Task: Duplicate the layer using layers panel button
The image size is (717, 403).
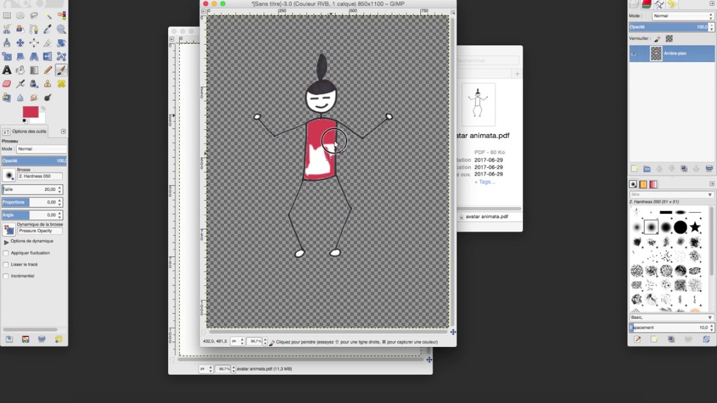Action: click(684, 168)
